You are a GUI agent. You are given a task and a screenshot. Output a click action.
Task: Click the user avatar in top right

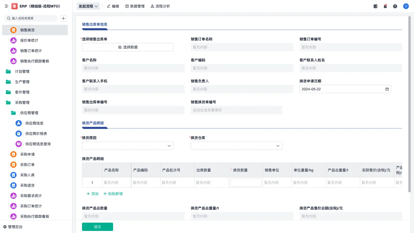point(406,6)
